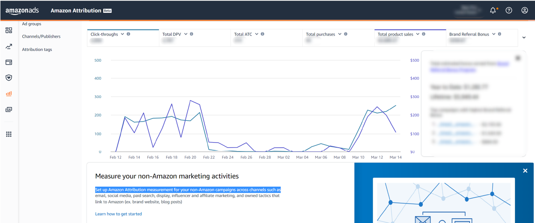
Task: Click the $500 right axis label
Action: click(415, 60)
